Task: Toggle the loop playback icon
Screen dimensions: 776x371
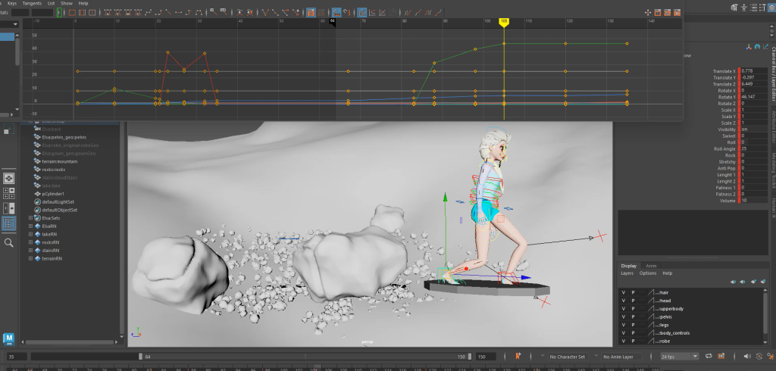Action: pos(709,356)
